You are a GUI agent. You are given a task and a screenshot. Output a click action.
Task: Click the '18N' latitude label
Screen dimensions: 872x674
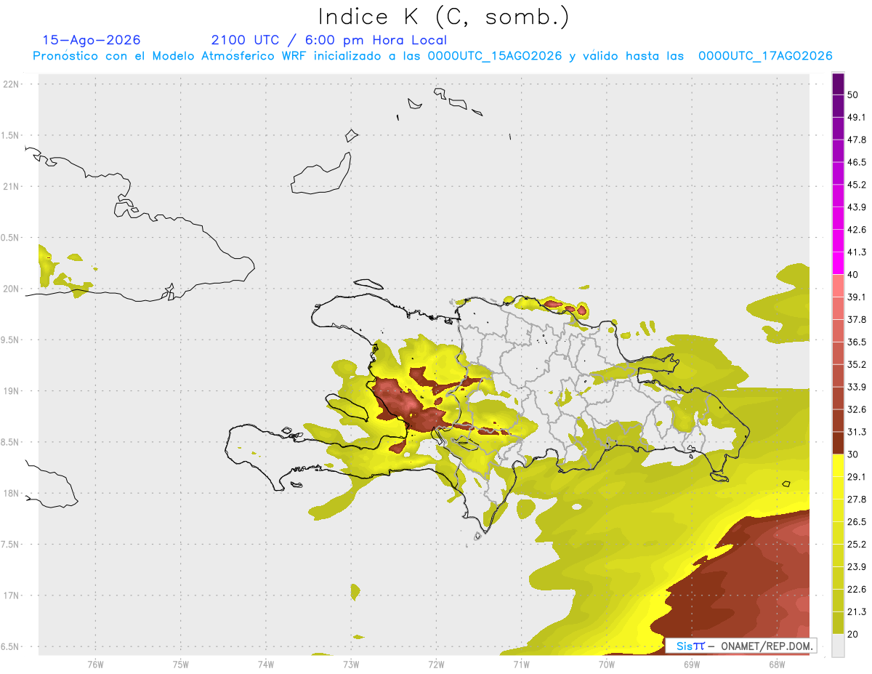tap(12, 493)
